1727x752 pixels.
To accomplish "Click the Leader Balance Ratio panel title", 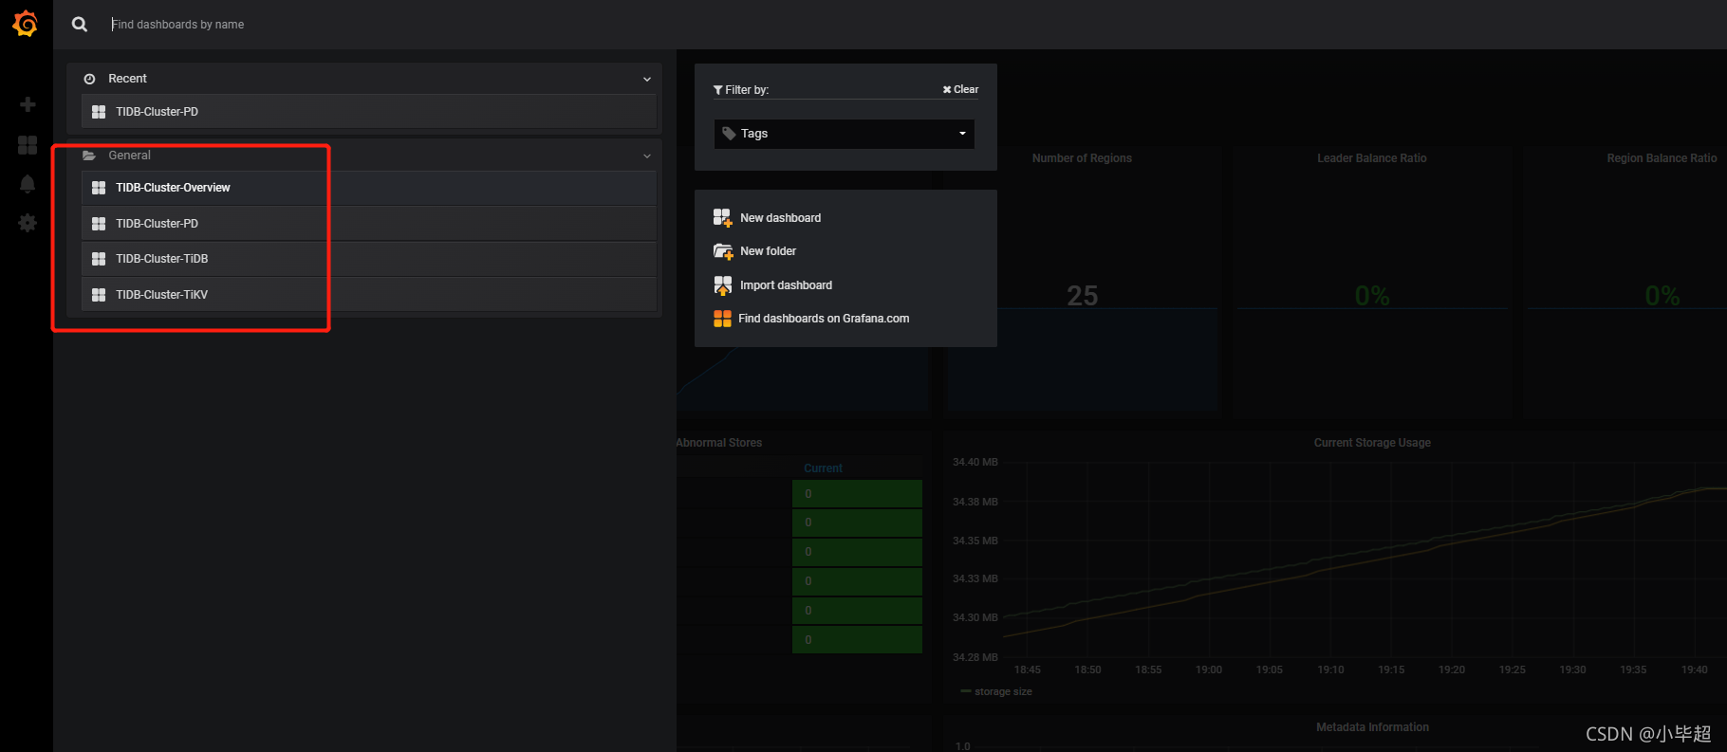I will click(x=1372, y=158).
